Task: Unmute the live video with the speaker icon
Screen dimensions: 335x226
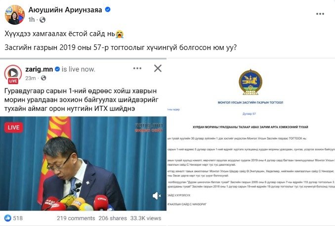Action: click(157, 196)
